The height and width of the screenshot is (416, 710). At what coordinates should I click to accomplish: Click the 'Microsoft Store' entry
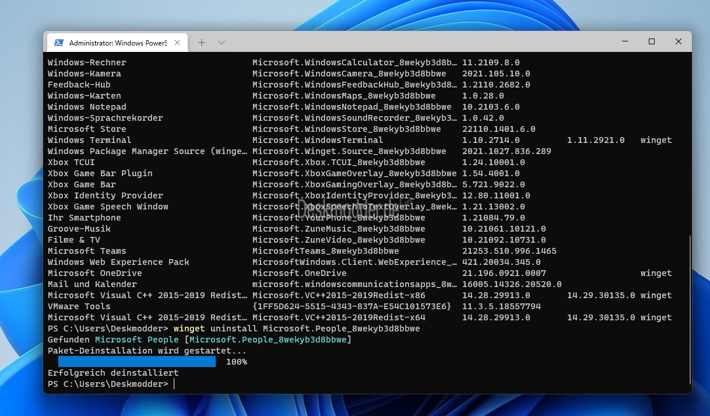[87, 129]
